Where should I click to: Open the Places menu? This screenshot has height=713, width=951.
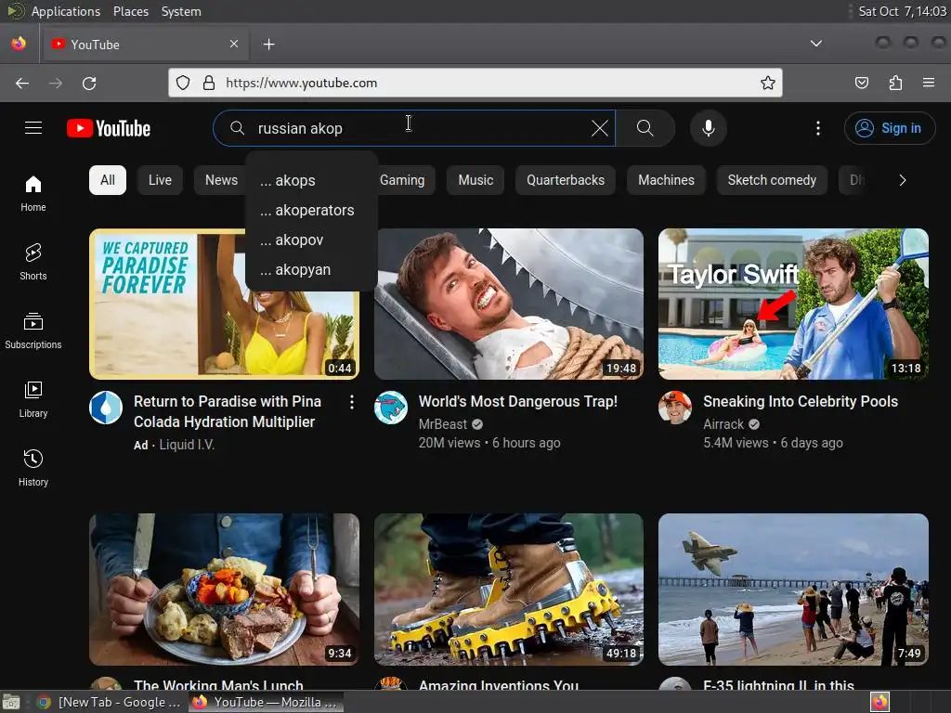130,11
